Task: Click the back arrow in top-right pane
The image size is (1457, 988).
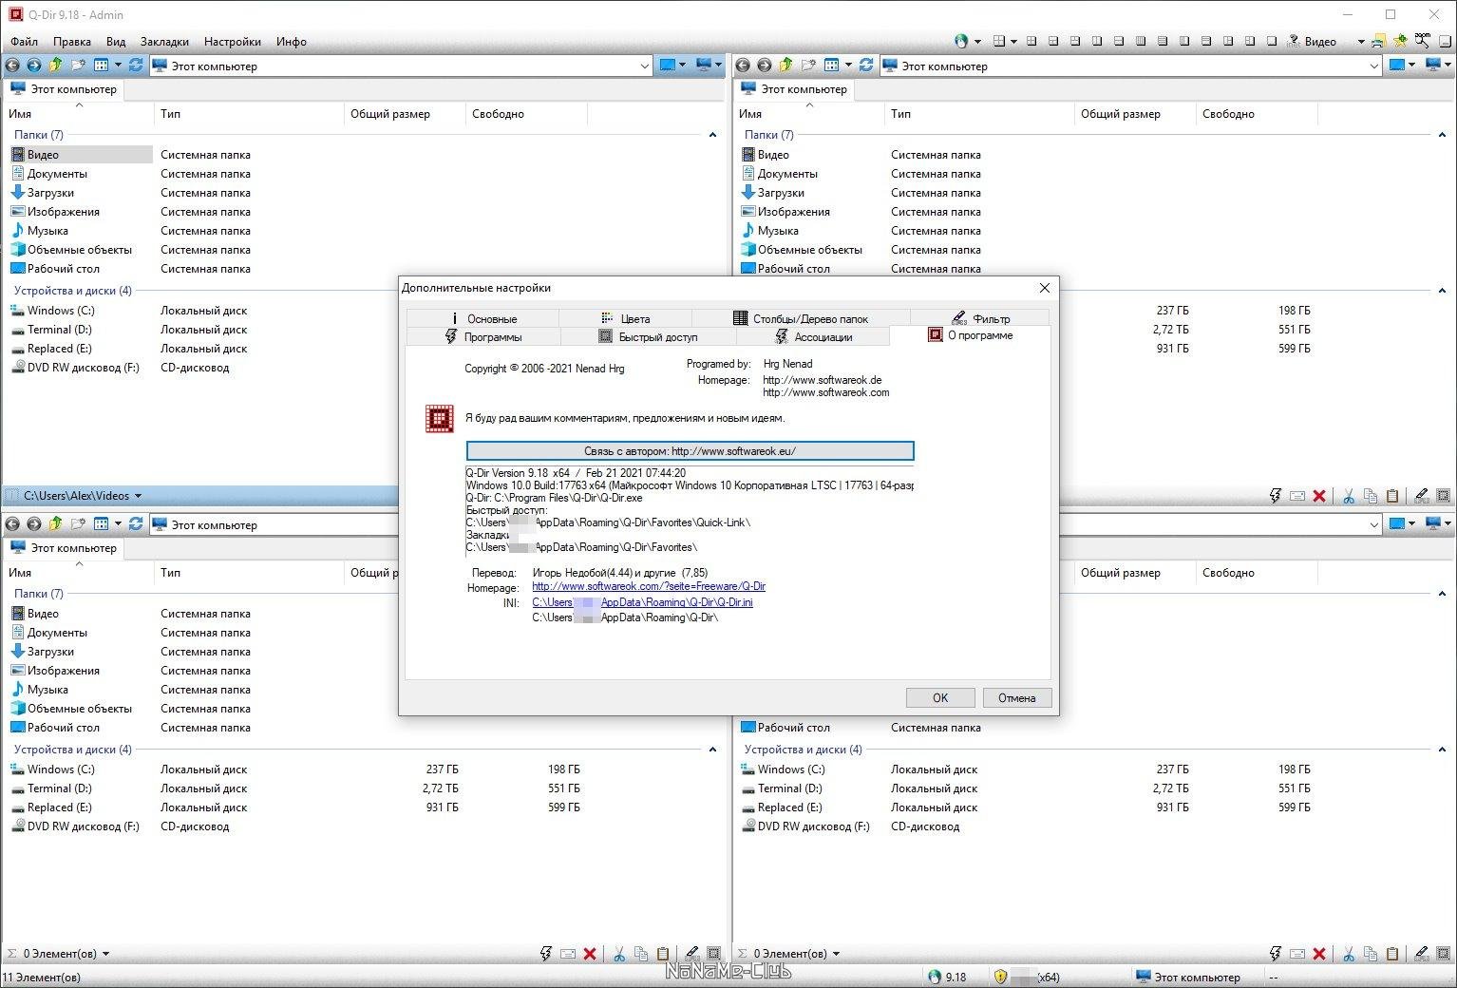Action: [743, 66]
